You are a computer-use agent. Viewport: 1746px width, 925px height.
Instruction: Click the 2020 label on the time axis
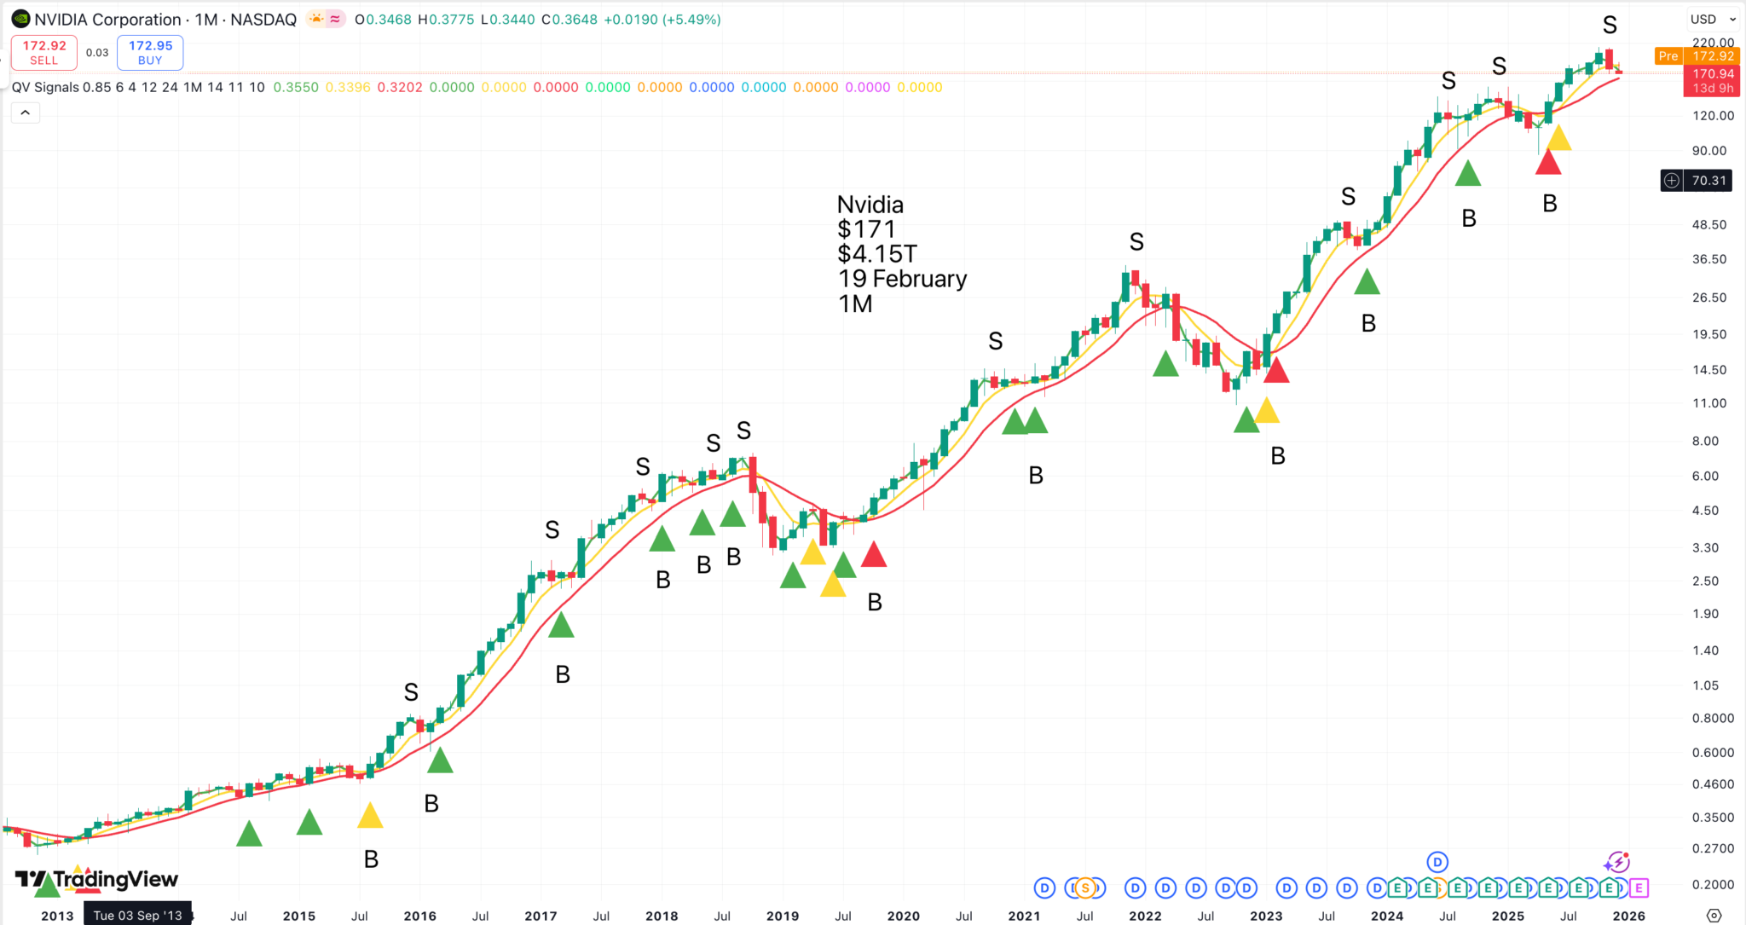coord(903,916)
